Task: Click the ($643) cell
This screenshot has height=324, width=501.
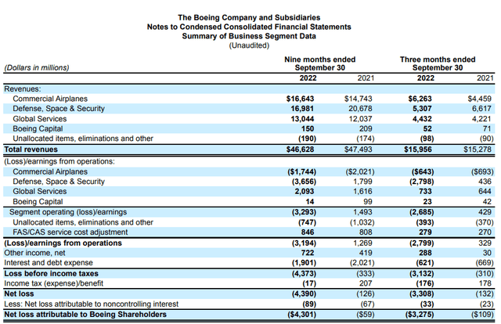Action: [423, 172]
